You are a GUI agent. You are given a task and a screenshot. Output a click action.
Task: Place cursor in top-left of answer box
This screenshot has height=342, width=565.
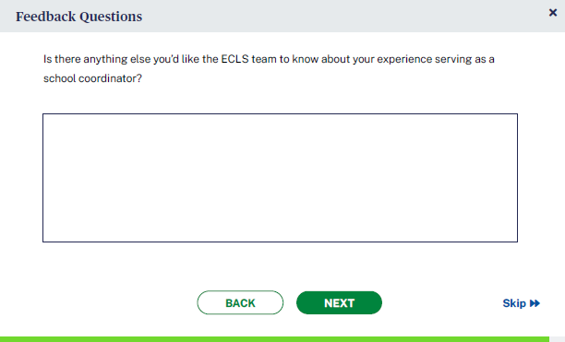pyautogui.click(x=51, y=122)
